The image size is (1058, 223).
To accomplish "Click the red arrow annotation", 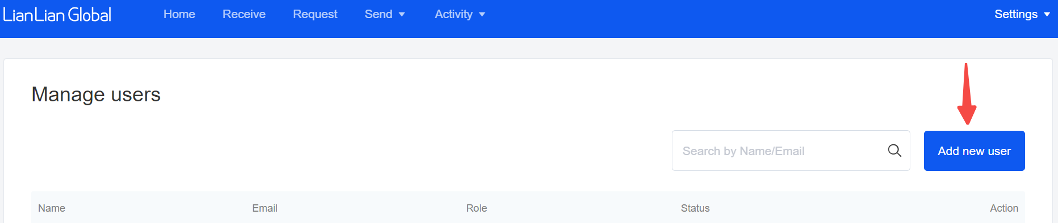I will click(967, 93).
